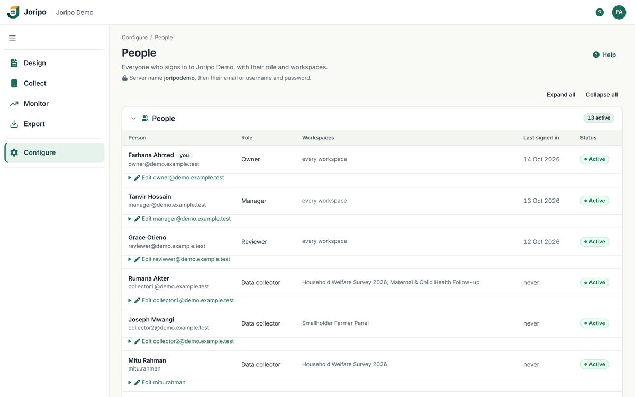635x397 pixels.
Task: Open the help question-mark icon in top bar
Action: [x=600, y=12]
